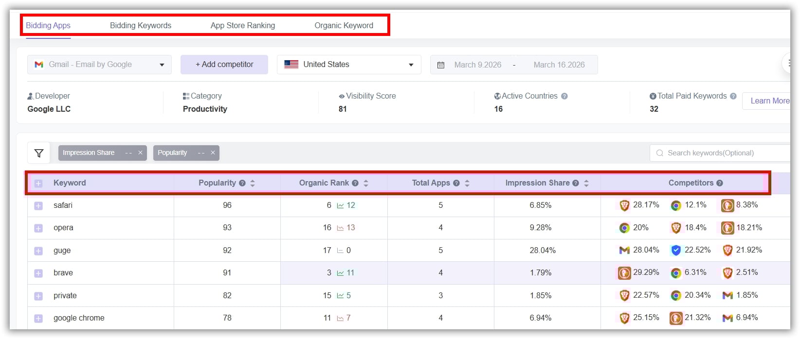Sort by Impression Share column arrows

click(586, 183)
